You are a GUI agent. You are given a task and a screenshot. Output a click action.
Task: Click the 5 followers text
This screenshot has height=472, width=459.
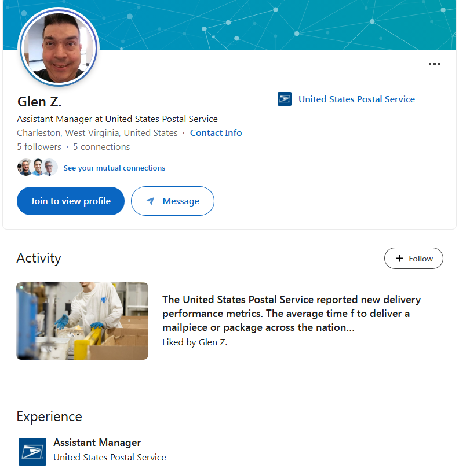(x=39, y=146)
